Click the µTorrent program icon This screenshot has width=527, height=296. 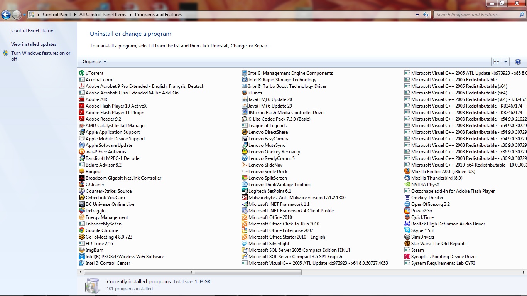coord(82,73)
